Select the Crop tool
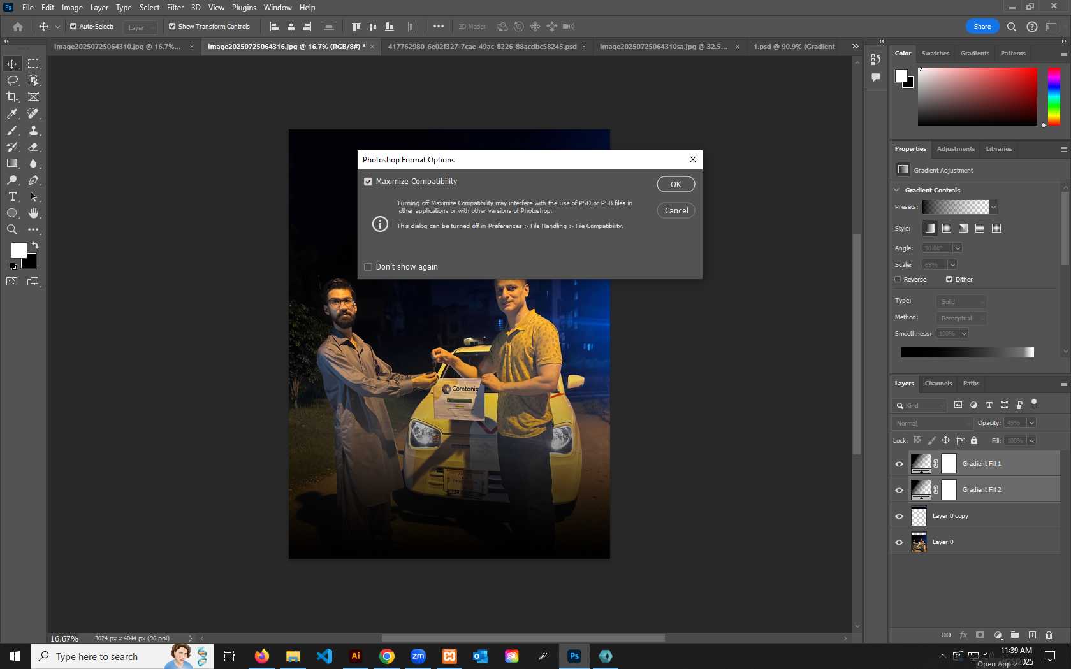This screenshot has width=1071, height=669. pos(12,97)
